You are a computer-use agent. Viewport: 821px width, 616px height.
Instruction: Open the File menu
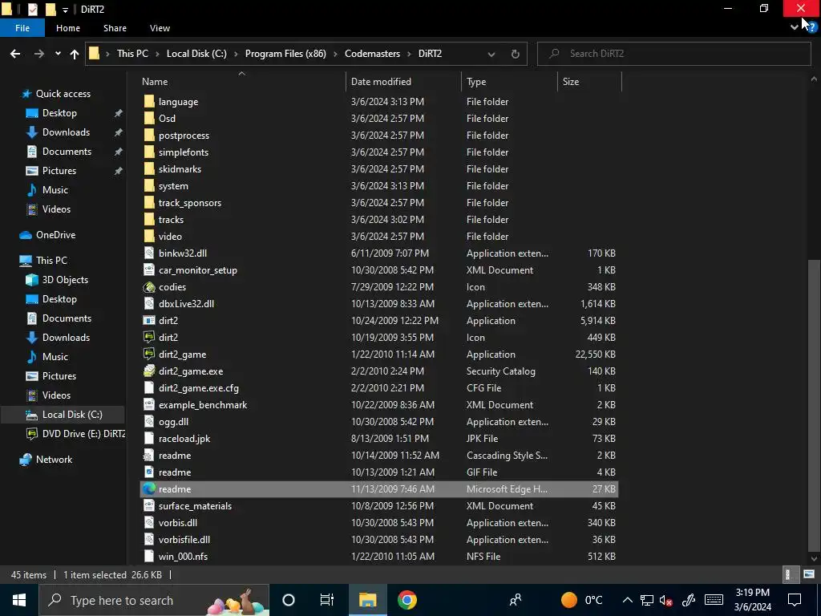point(22,28)
